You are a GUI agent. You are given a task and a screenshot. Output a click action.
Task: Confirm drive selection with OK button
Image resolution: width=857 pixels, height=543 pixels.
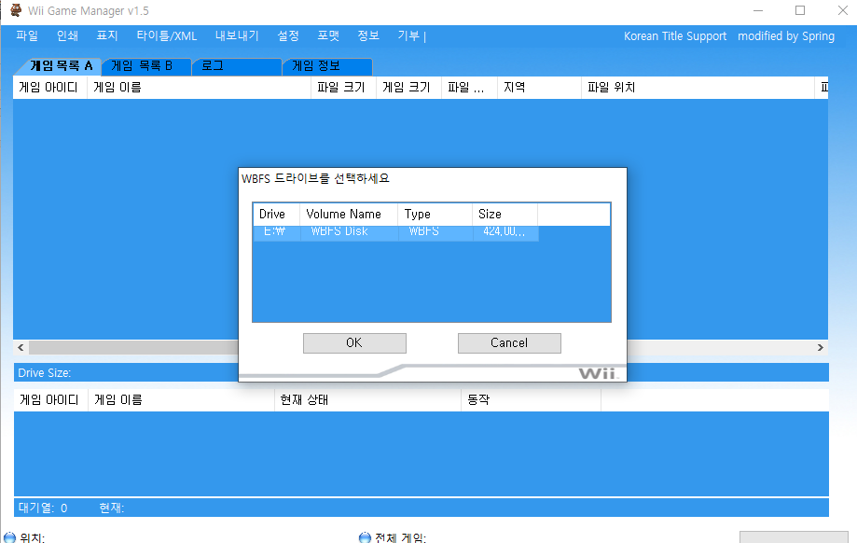pos(354,342)
